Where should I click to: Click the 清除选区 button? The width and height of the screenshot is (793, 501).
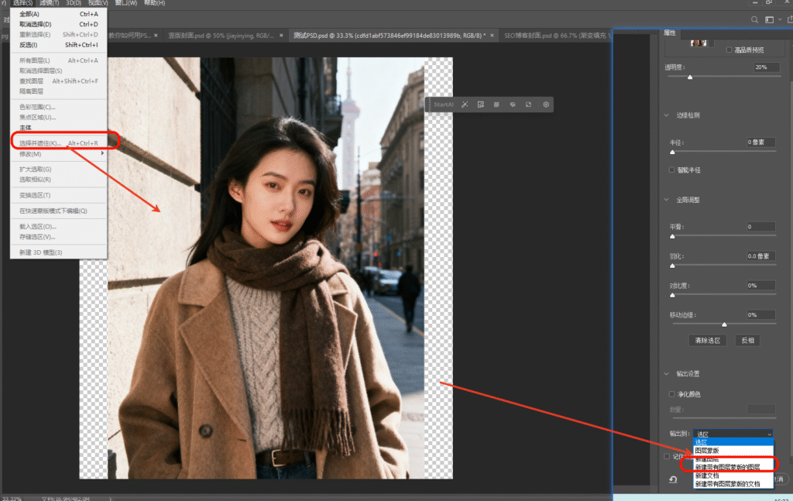point(707,340)
